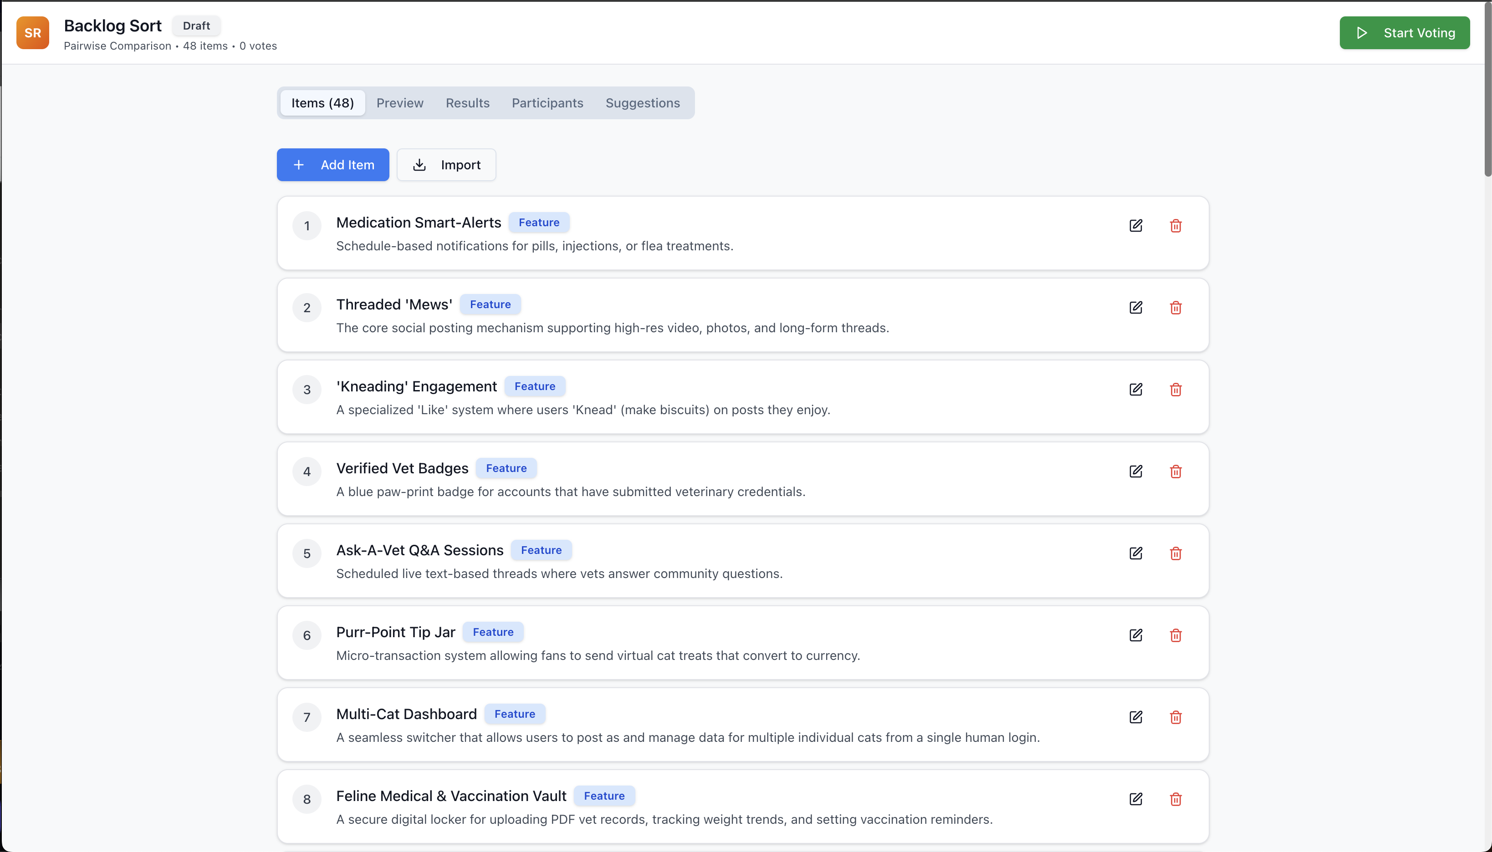Click the number 3 badge of 'Kneading' Engagement
The width and height of the screenshot is (1492, 852).
pos(307,390)
